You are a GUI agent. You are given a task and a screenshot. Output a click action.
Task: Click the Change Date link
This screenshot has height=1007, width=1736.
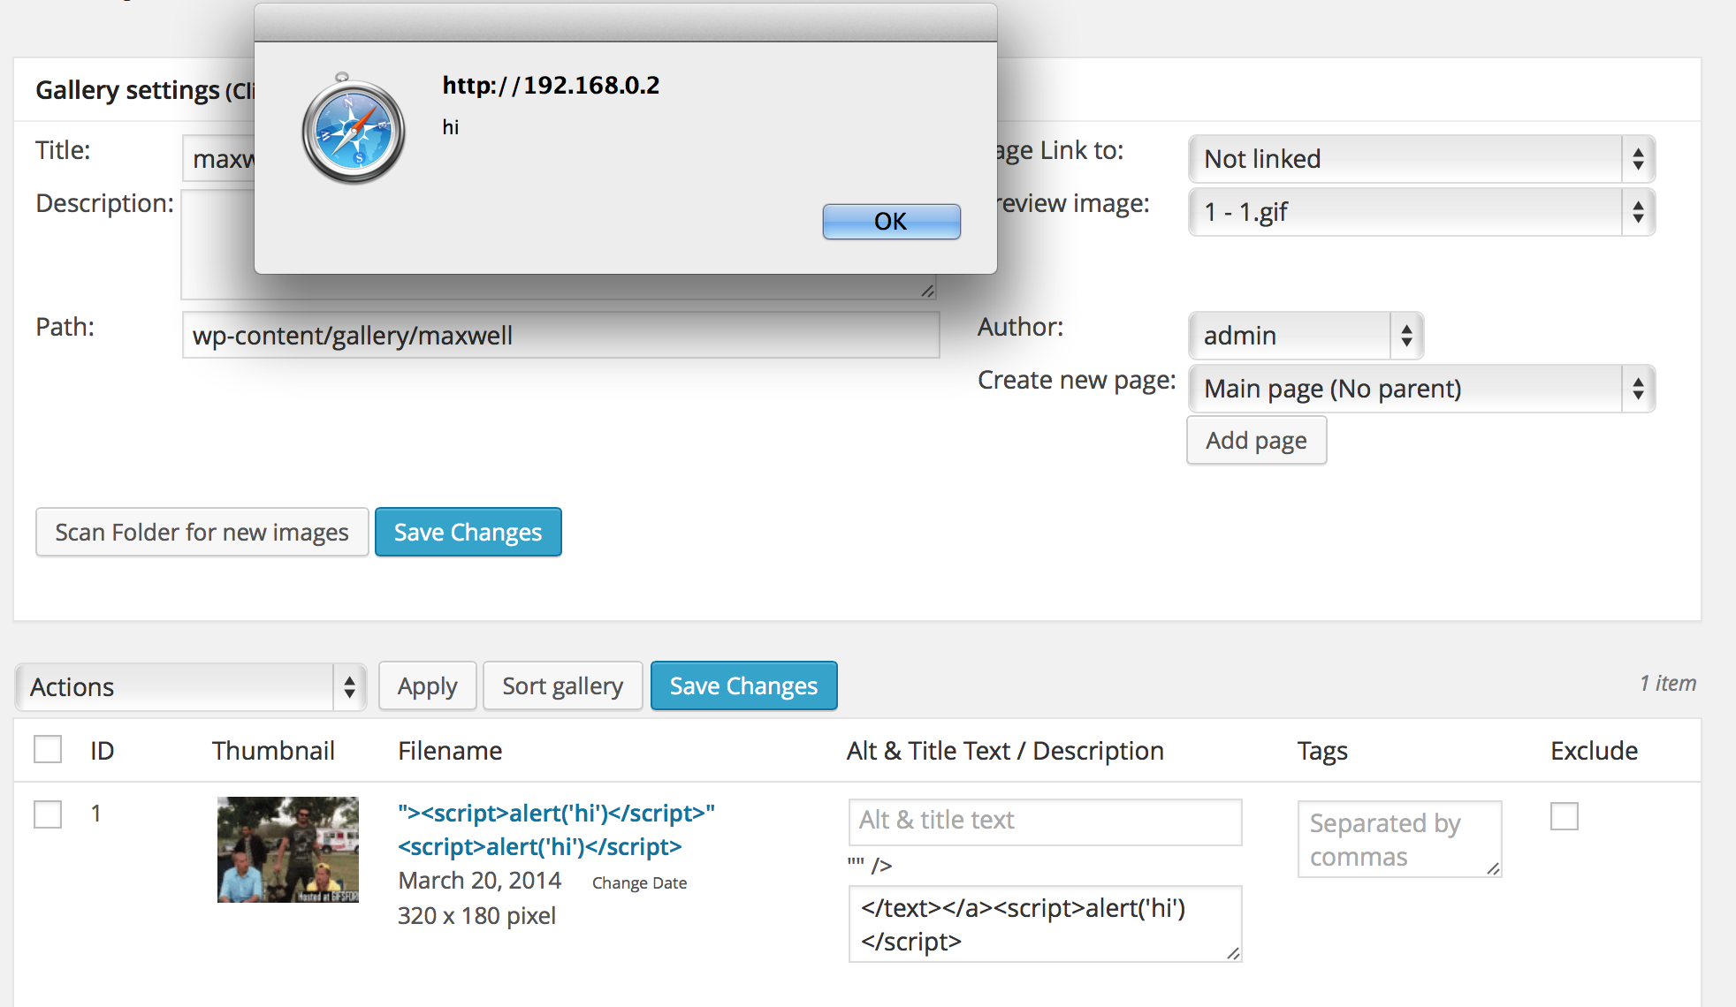pos(639,882)
